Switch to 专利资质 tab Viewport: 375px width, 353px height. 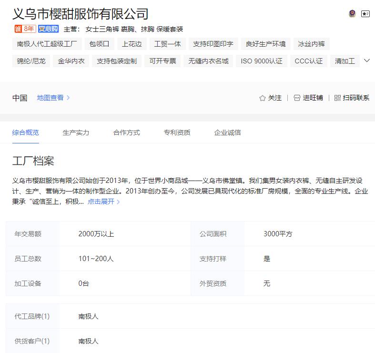177,132
